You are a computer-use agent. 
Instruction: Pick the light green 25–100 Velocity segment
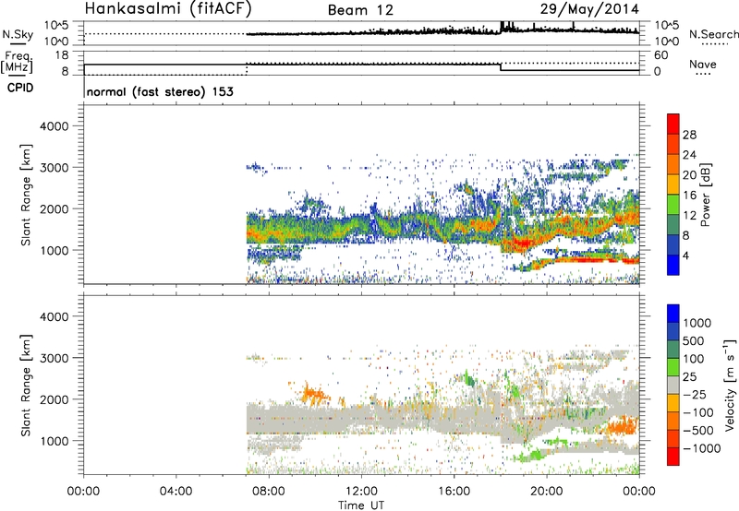(x=673, y=367)
